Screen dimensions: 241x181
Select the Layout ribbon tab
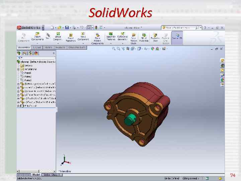tap(37, 48)
